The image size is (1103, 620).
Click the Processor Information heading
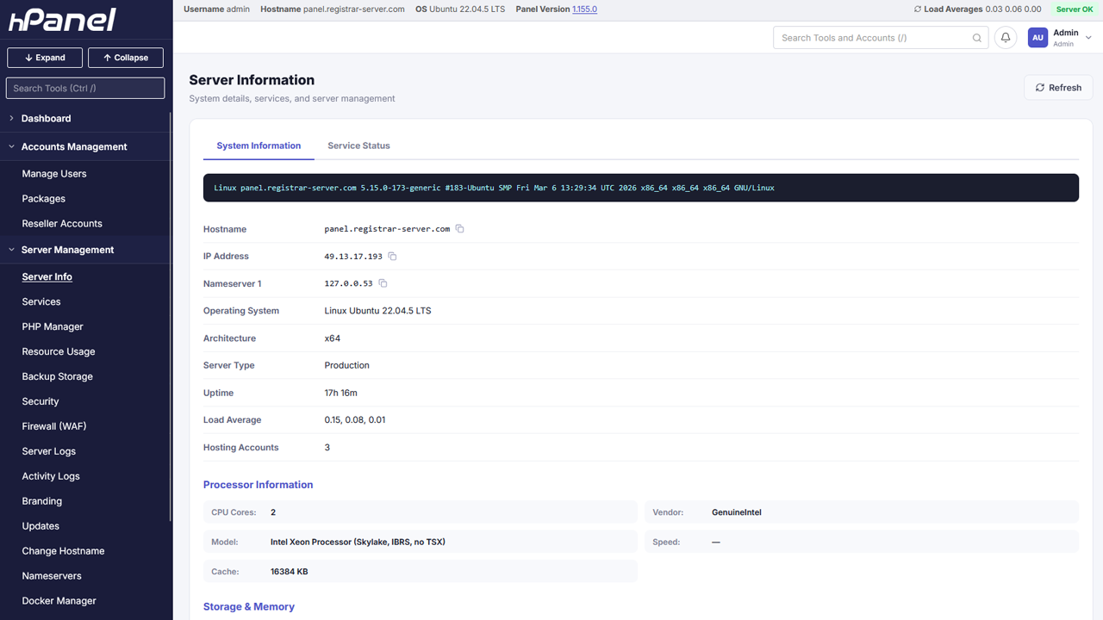coord(258,485)
